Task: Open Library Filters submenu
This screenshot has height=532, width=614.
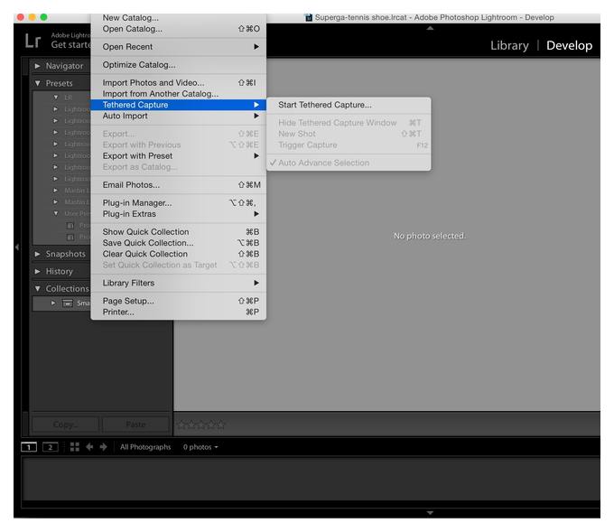Action: coord(179,283)
